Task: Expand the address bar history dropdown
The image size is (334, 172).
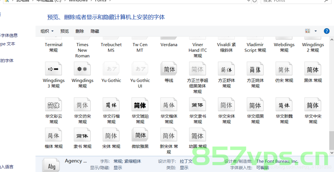Action: 248,1
